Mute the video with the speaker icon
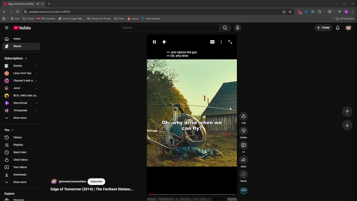This screenshot has width=357, height=201. point(164,42)
